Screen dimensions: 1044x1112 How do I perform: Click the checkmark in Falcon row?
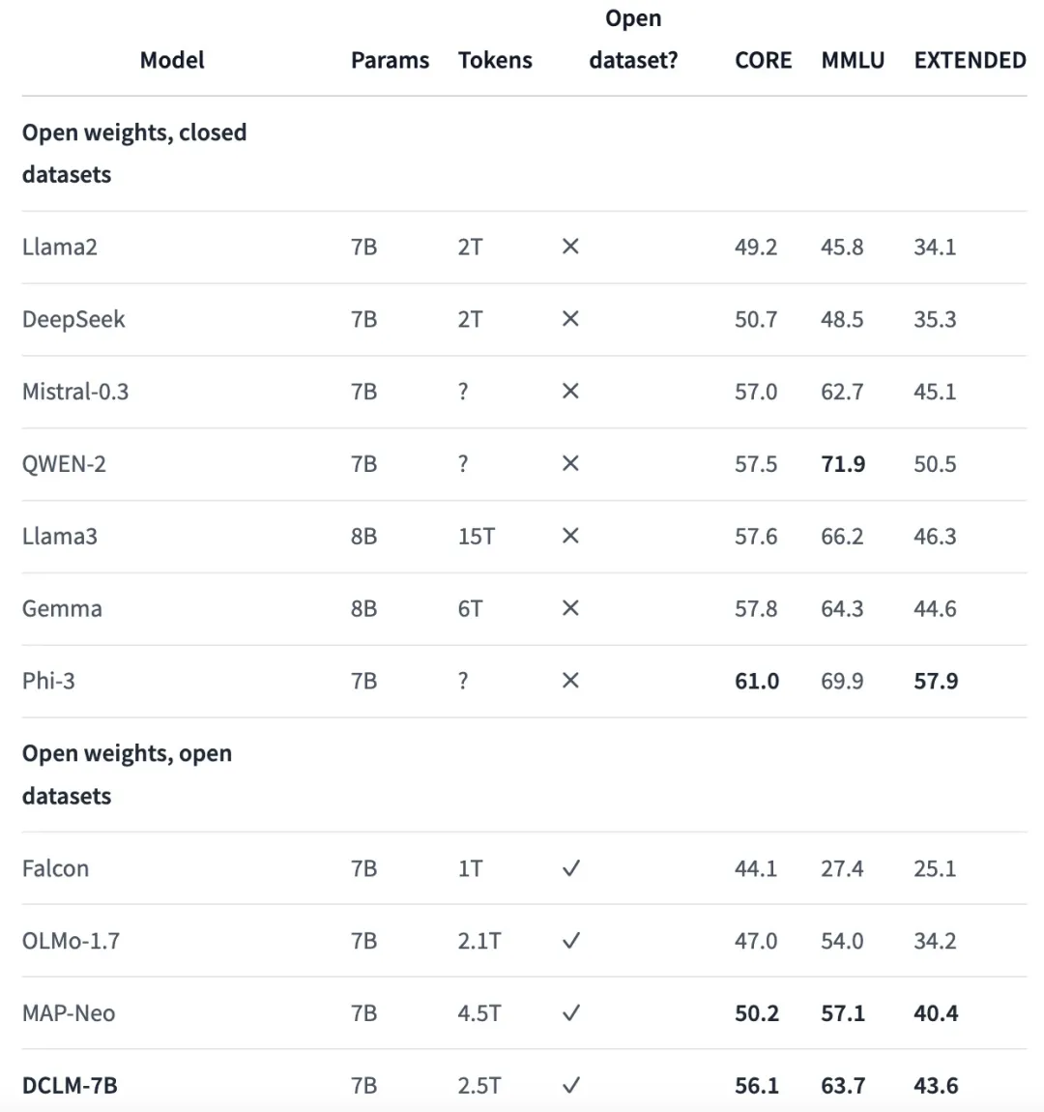pos(570,868)
